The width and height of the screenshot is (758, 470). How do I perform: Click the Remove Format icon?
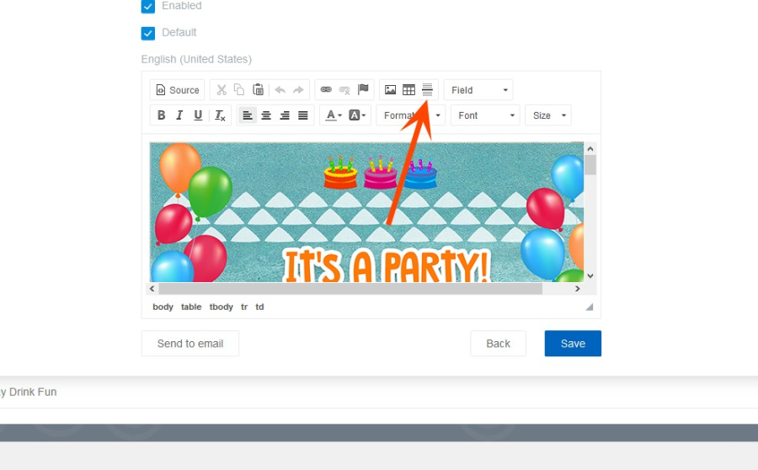[219, 115]
